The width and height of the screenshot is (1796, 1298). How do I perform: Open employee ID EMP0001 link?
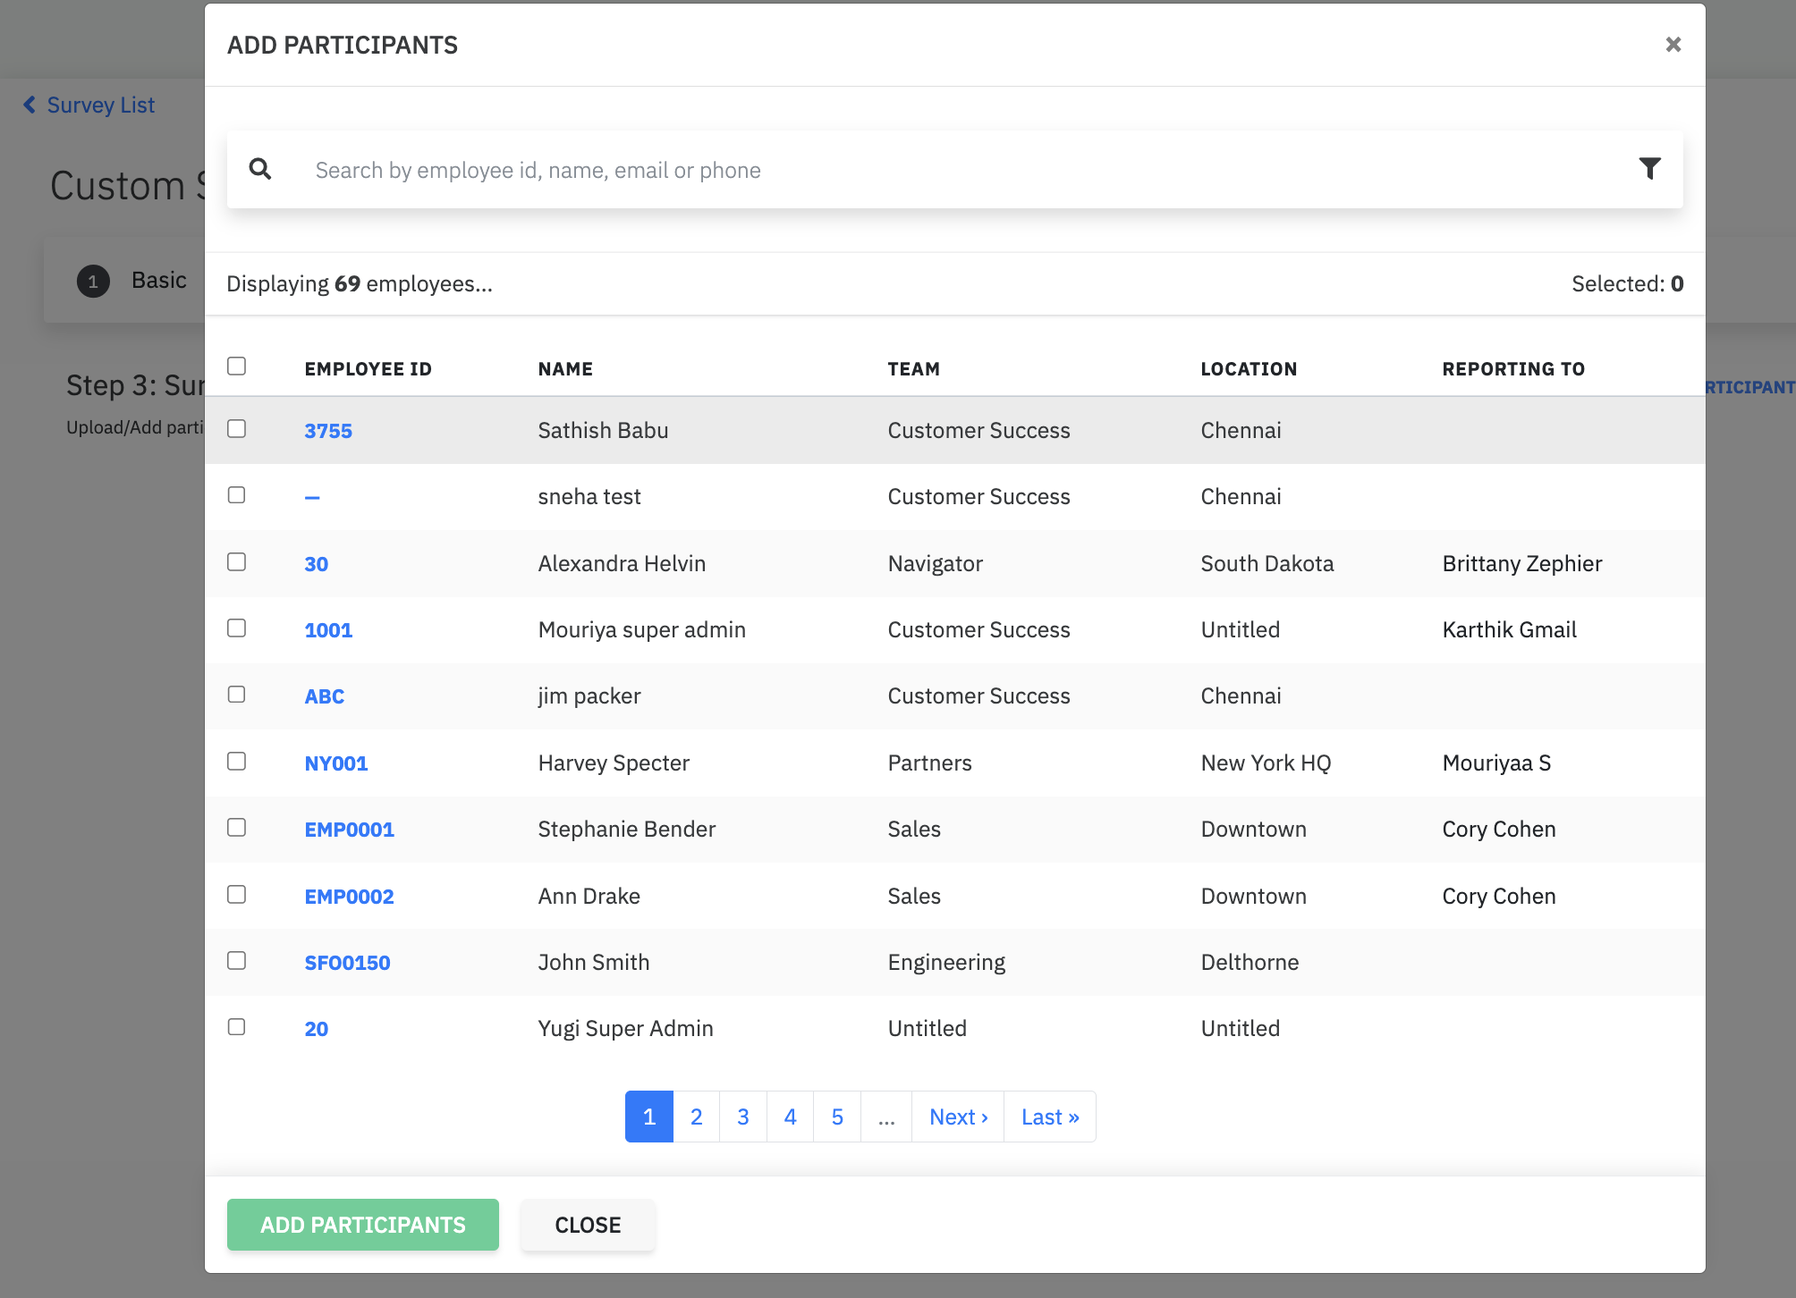pos(349,830)
